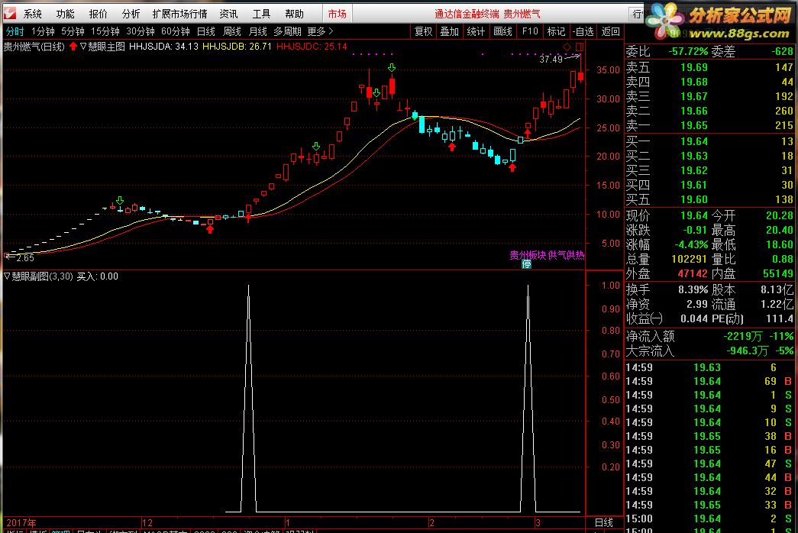
Task: Click the red app logo icon
Action: pyautogui.click(x=9, y=13)
